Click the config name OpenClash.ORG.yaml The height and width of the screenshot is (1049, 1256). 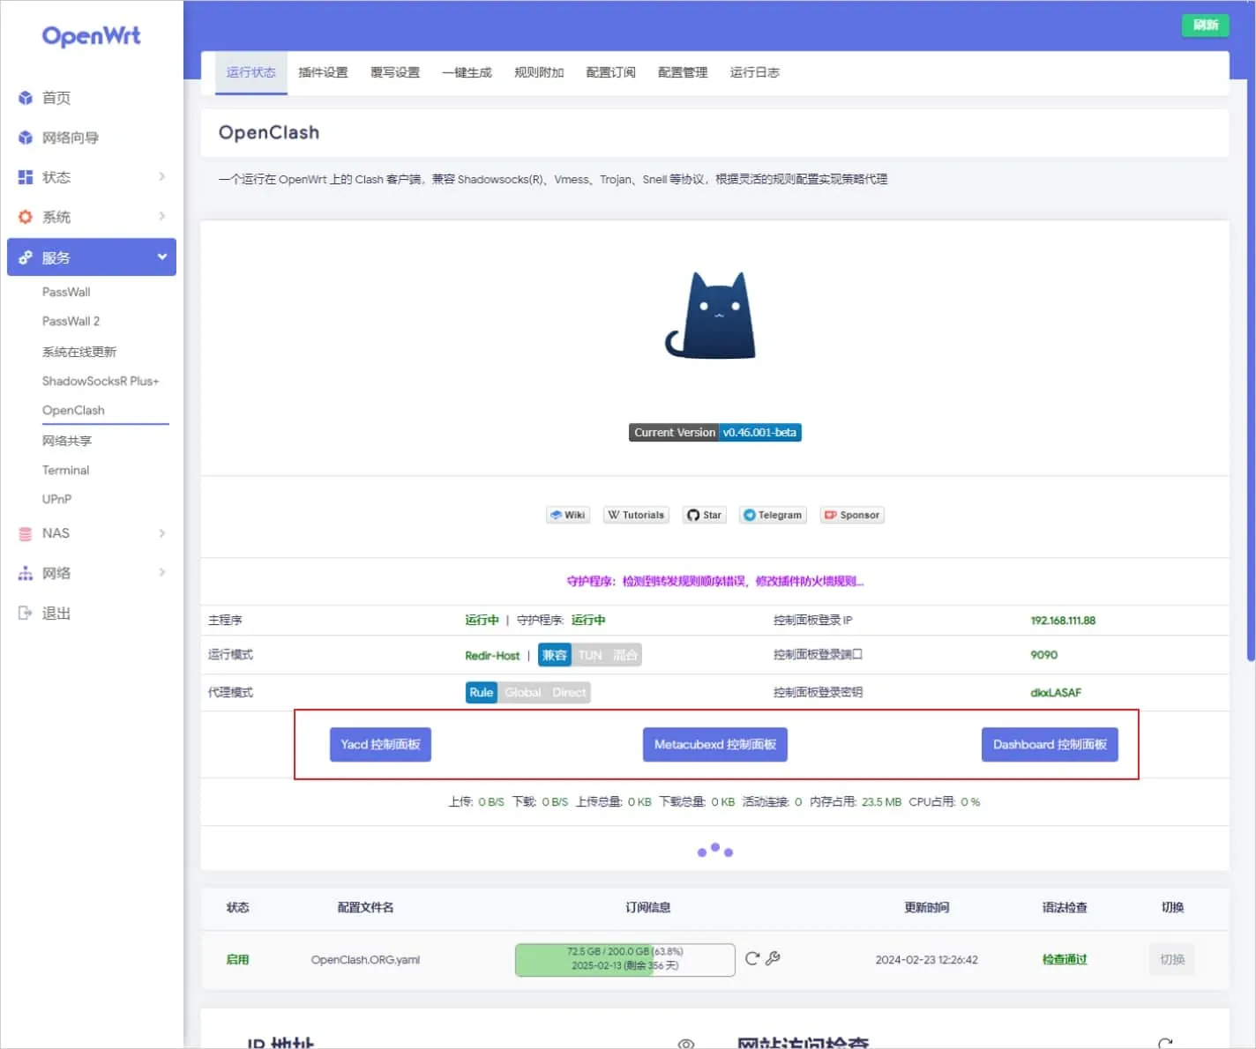pyautogui.click(x=365, y=959)
